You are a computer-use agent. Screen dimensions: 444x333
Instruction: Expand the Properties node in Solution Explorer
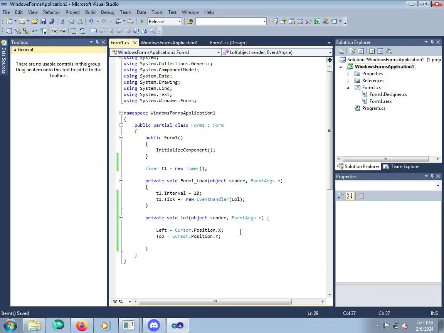pyautogui.click(x=348, y=74)
